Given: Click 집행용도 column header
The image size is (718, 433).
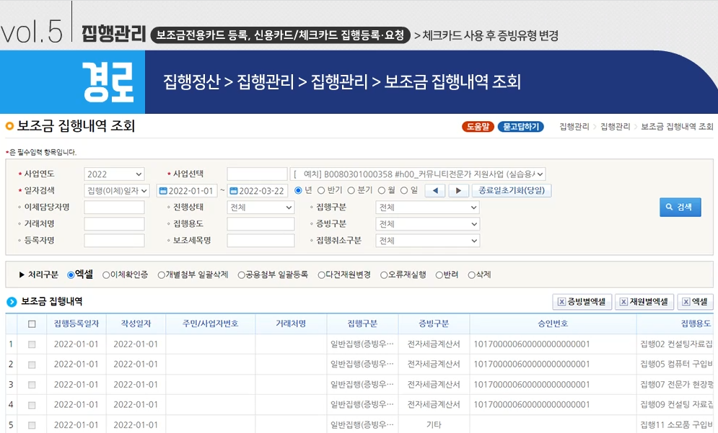Looking at the screenshot, I should (x=675, y=323).
